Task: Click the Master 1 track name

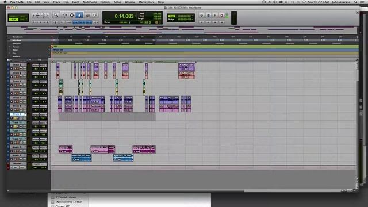Action: [x=18, y=163]
